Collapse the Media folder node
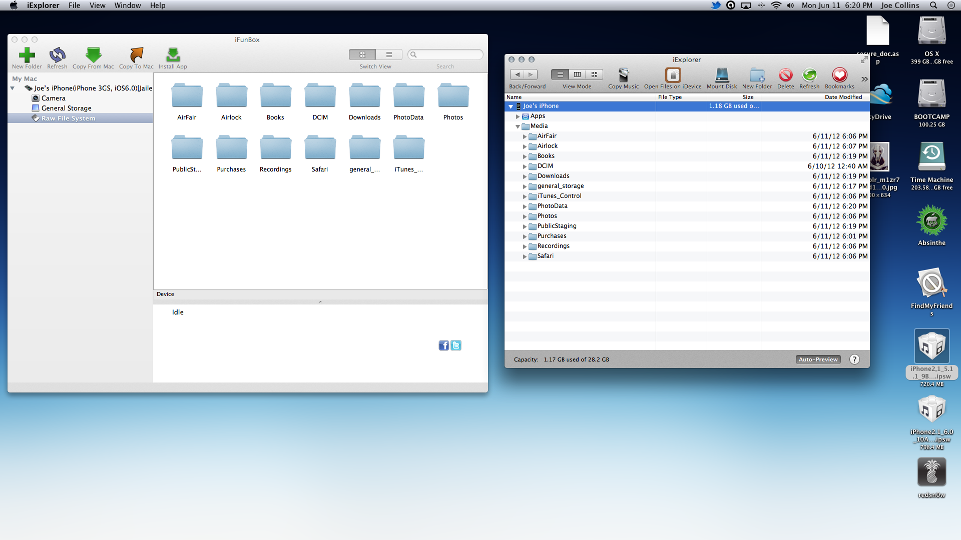The height and width of the screenshot is (540, 961). pos(518,126)
